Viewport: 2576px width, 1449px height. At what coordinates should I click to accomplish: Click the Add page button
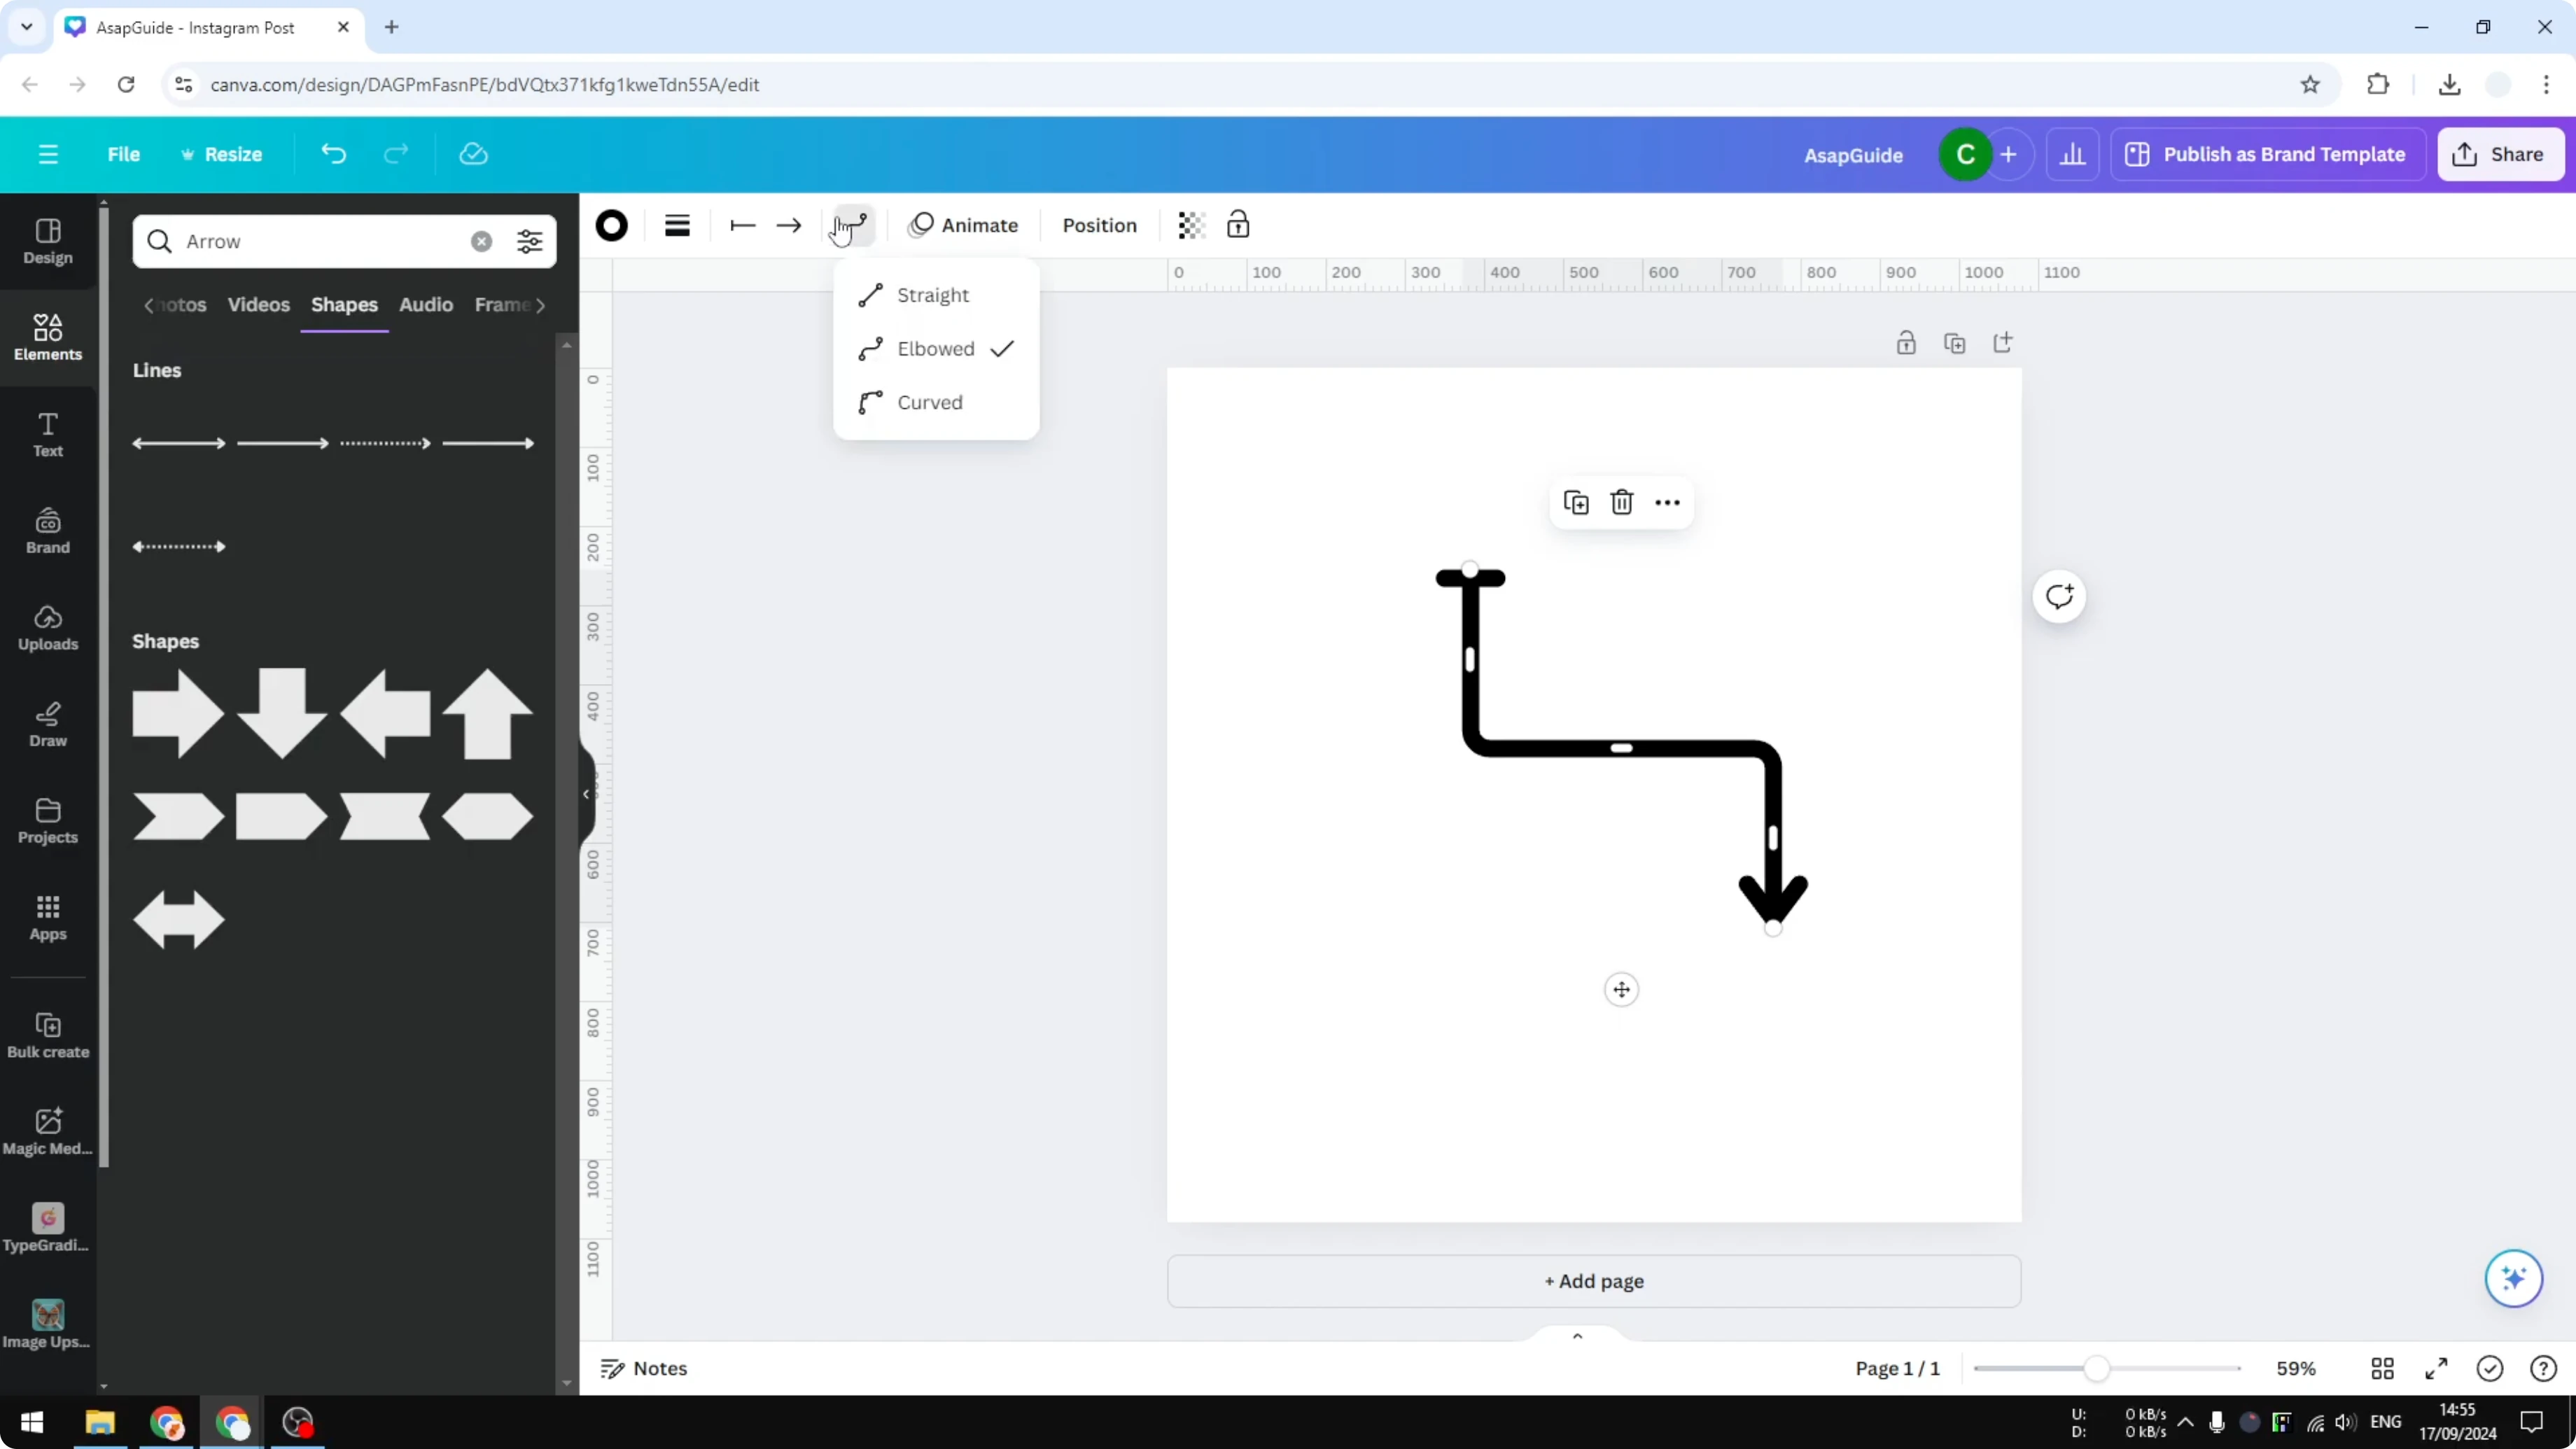[1594, 1281]
